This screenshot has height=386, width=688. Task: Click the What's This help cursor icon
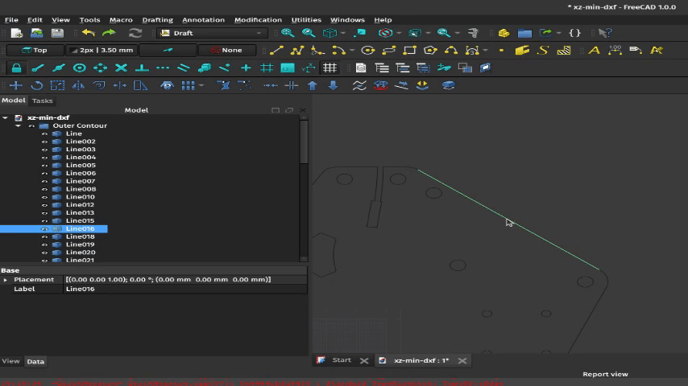605,33
